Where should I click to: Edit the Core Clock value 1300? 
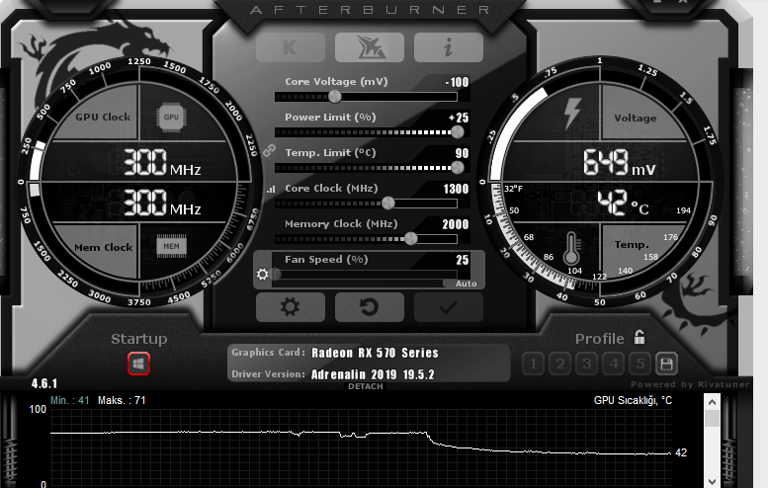click(456, 189)
